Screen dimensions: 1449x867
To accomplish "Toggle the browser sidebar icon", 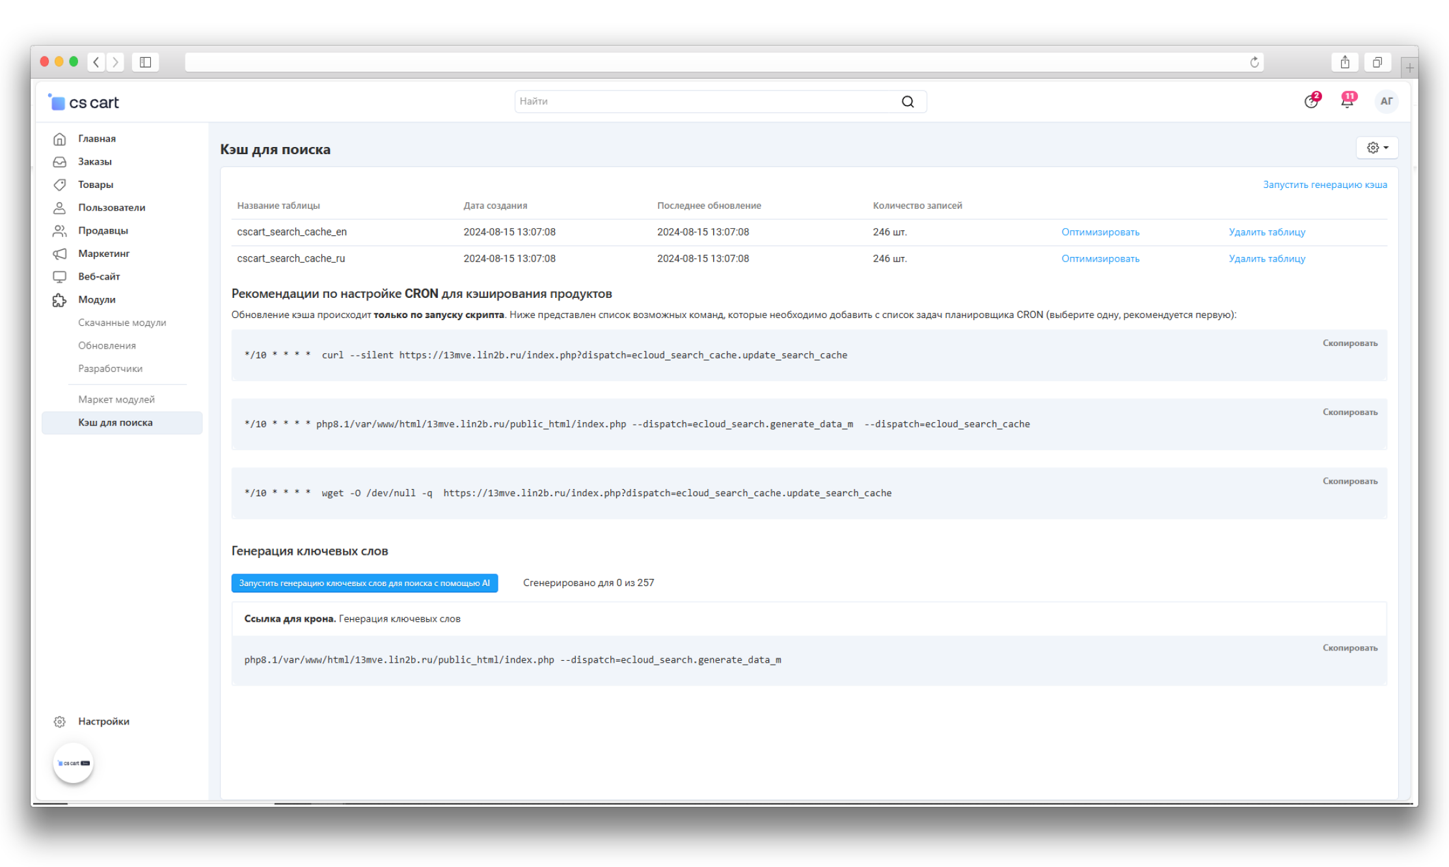I will click(145, 62).
